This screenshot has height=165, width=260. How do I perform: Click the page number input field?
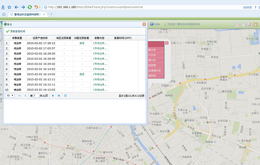point(36,95)
